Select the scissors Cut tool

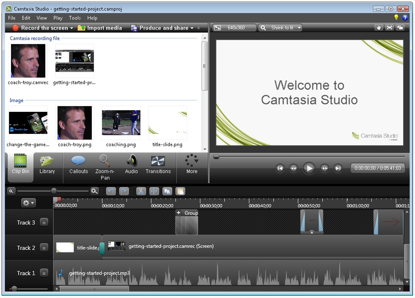point(141,191)
